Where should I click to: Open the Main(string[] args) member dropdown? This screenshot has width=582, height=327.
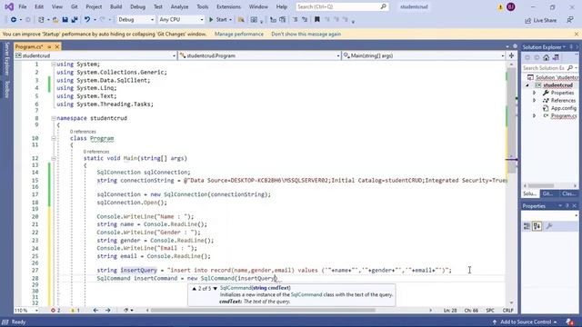pyautogui.click(x=424, y=55)
